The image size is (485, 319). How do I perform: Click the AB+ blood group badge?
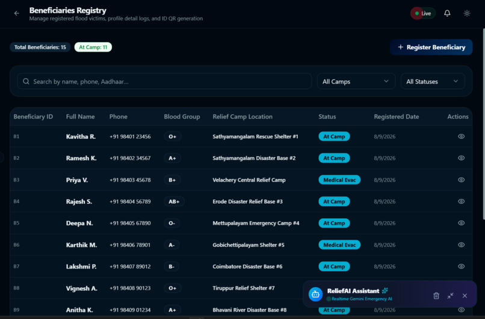pos(174,201)
